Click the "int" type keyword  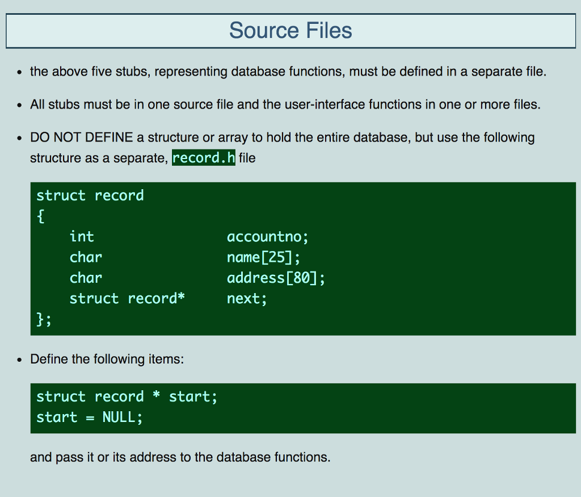point(82,237)
